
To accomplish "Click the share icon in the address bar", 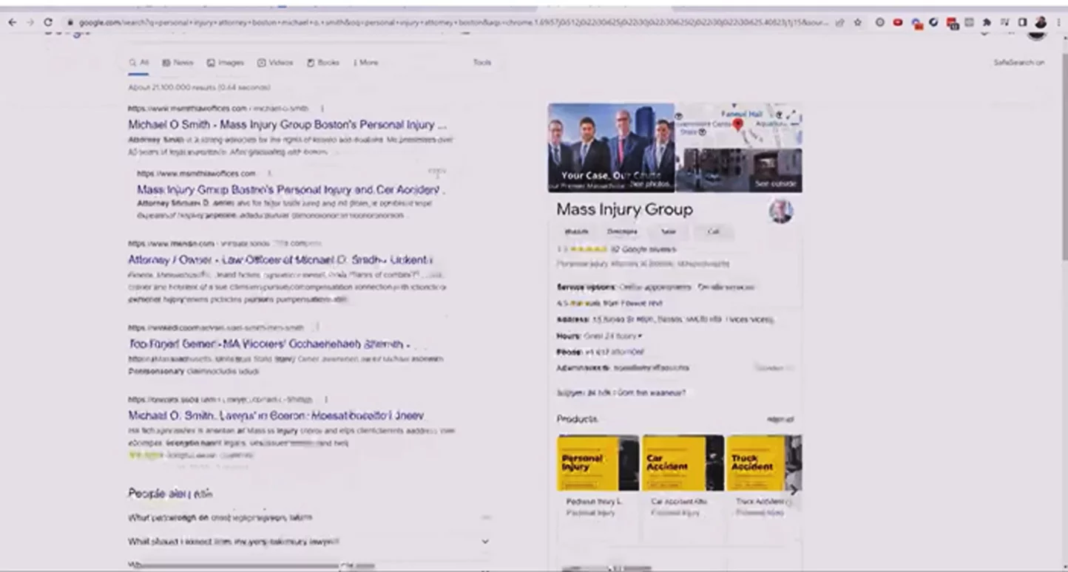I will (x=840, y=23).
